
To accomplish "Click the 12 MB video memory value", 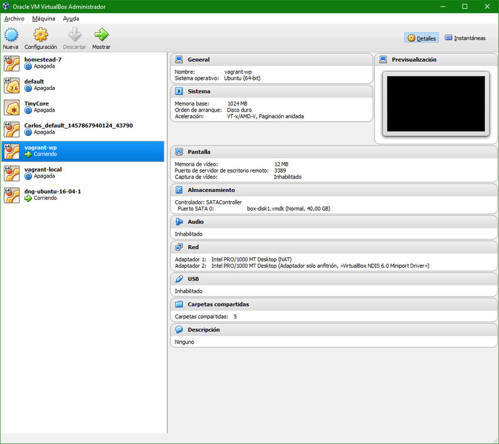I will click(x=281, y=164).
